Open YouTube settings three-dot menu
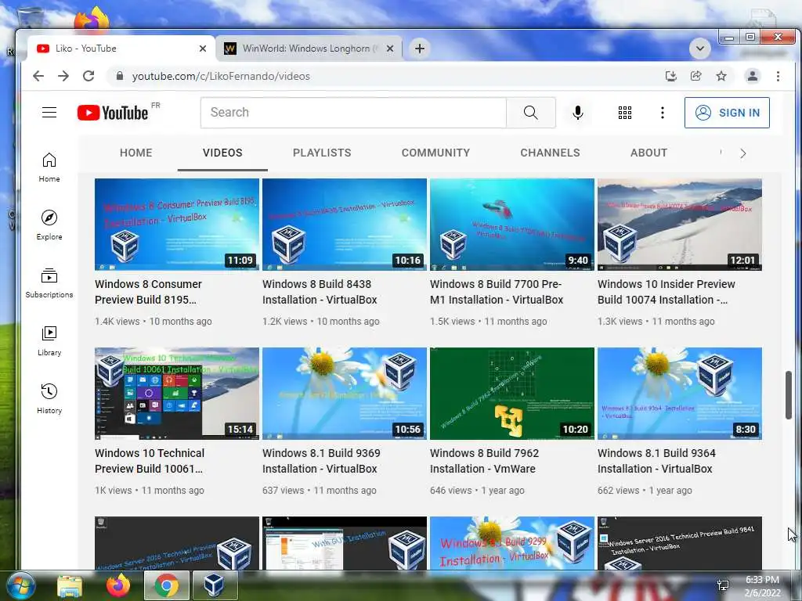The image size is (802, 601). (x=663, y=113)
